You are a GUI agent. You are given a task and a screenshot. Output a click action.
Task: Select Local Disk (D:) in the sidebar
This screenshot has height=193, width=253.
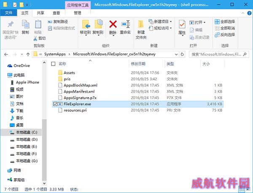(24, 140)
